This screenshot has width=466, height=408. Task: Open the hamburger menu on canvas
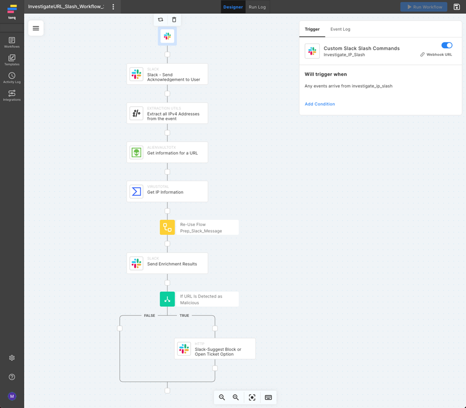(36, 28)
